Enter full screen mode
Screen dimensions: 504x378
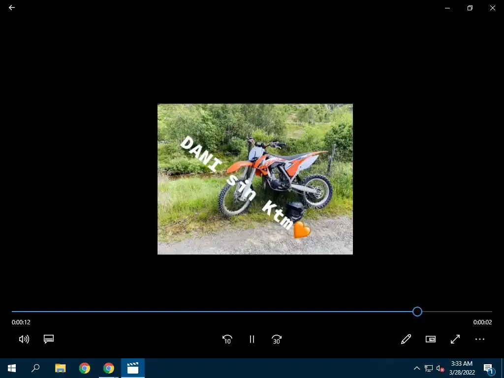tap(455, 339)
